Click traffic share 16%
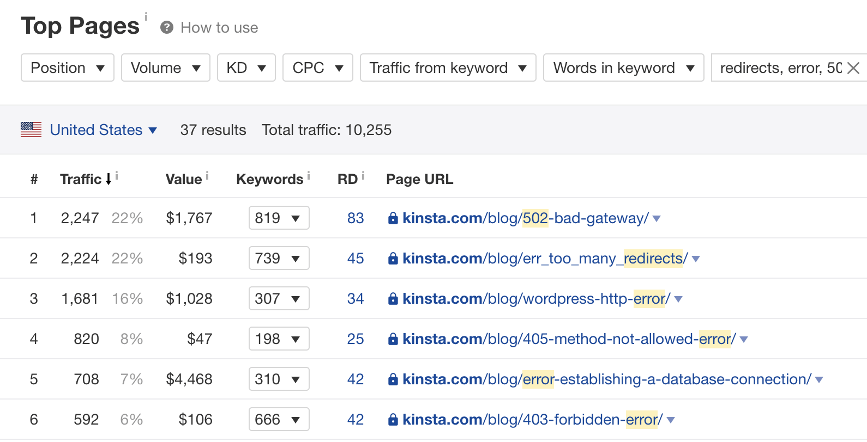 pos(128,299)
